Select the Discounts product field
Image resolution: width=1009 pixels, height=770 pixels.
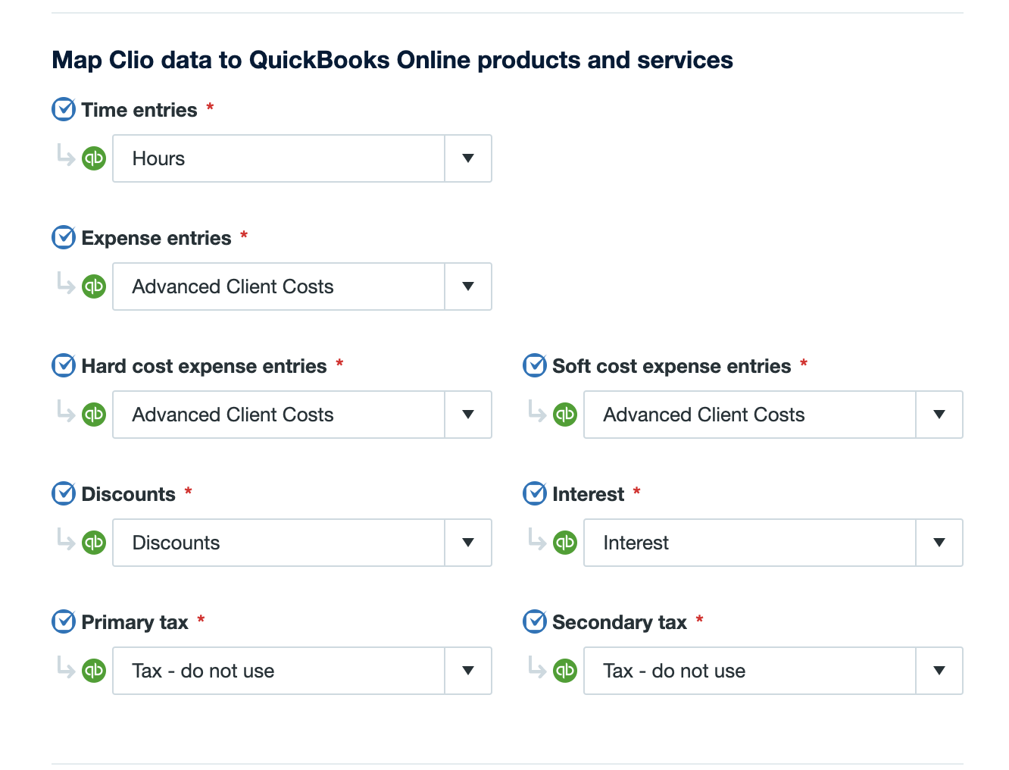tap(279, 543)
